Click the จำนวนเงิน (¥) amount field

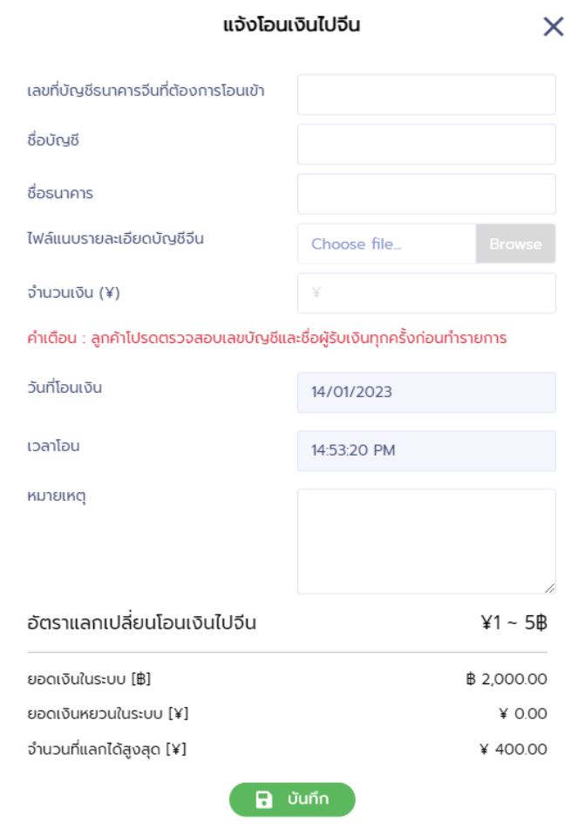[x=426, y=293]
